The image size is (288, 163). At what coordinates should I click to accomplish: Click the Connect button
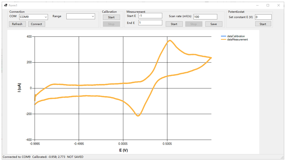click(x=37, y=24)
